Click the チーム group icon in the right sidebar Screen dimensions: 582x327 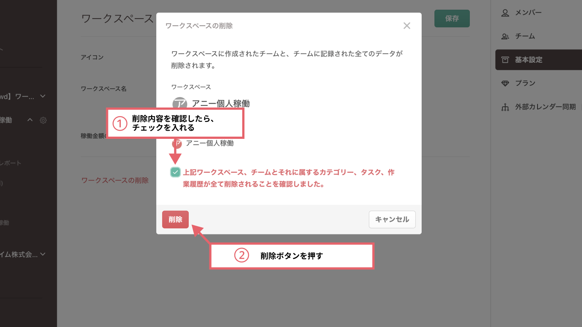pyautogui.click(x=505, y=36)
